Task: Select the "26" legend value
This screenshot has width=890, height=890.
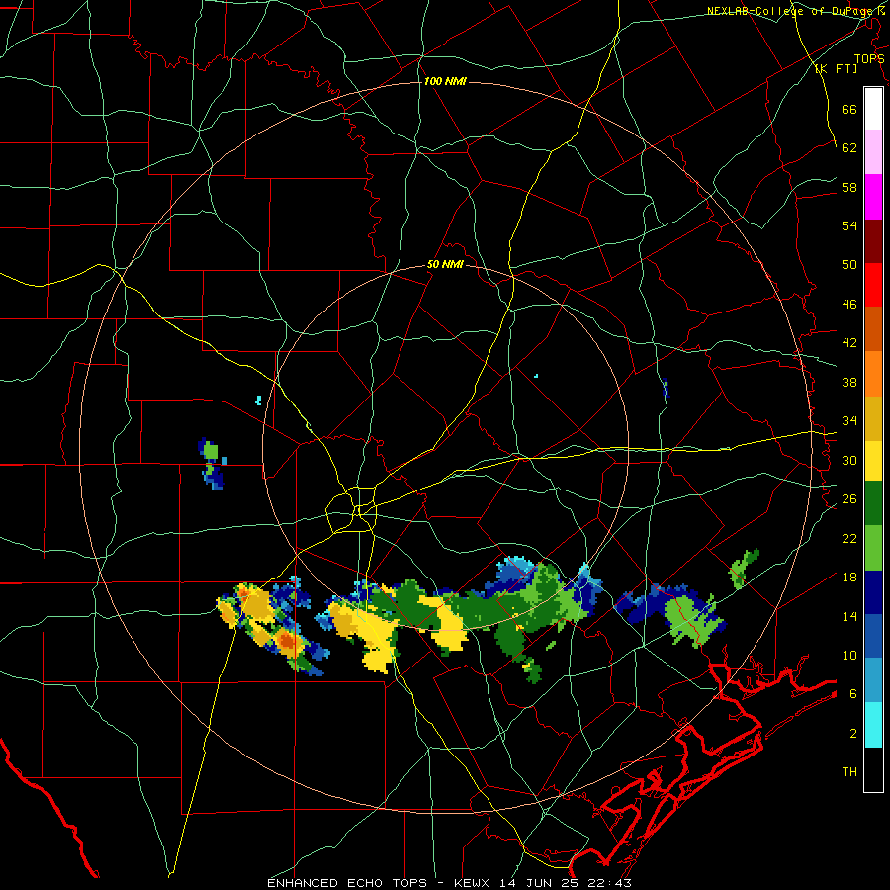Action: tap(849, 499)
